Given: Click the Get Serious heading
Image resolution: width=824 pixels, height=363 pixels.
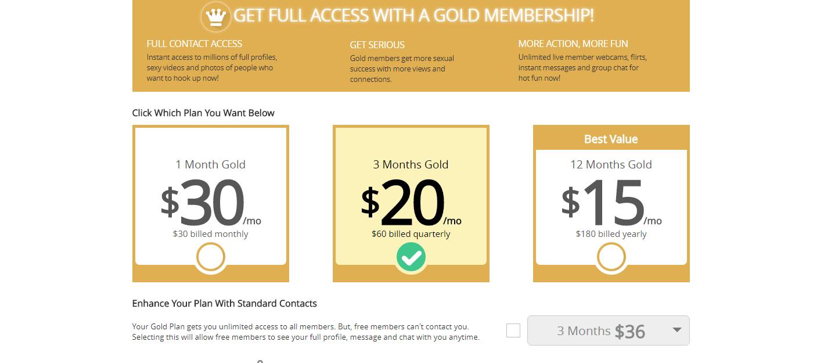Looking at the screenshot, I should [x=377, y=45].
